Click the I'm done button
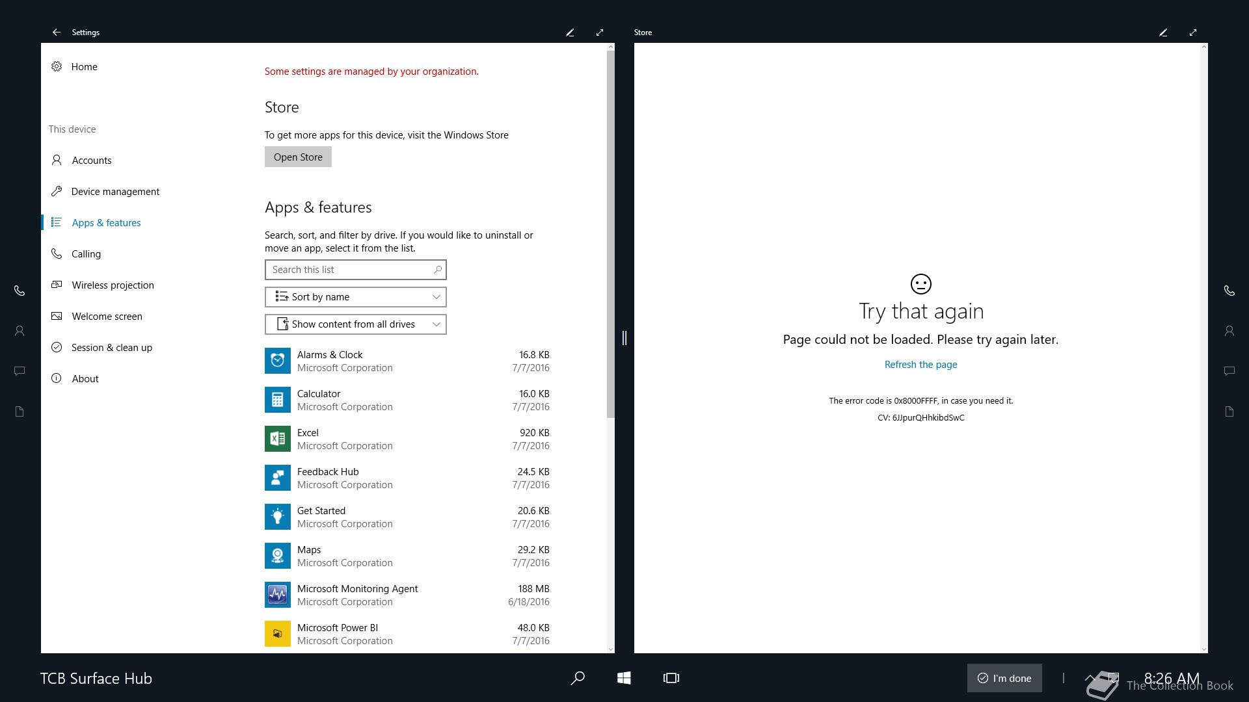This screenshot has width=1249, height=702. click(x=1004, y=678)
